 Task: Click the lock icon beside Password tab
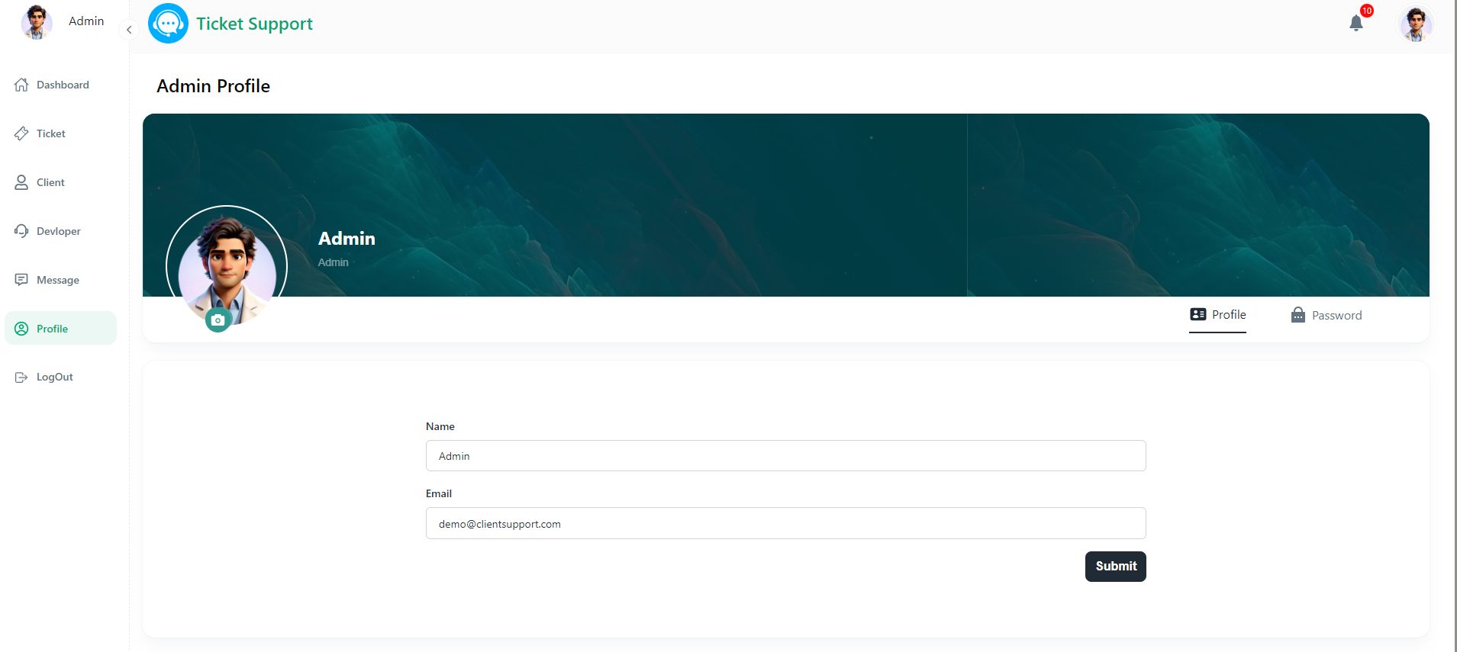click(x=1297, y=315)
